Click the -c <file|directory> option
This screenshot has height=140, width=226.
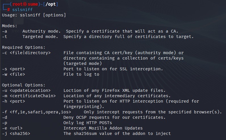[26, 53]
